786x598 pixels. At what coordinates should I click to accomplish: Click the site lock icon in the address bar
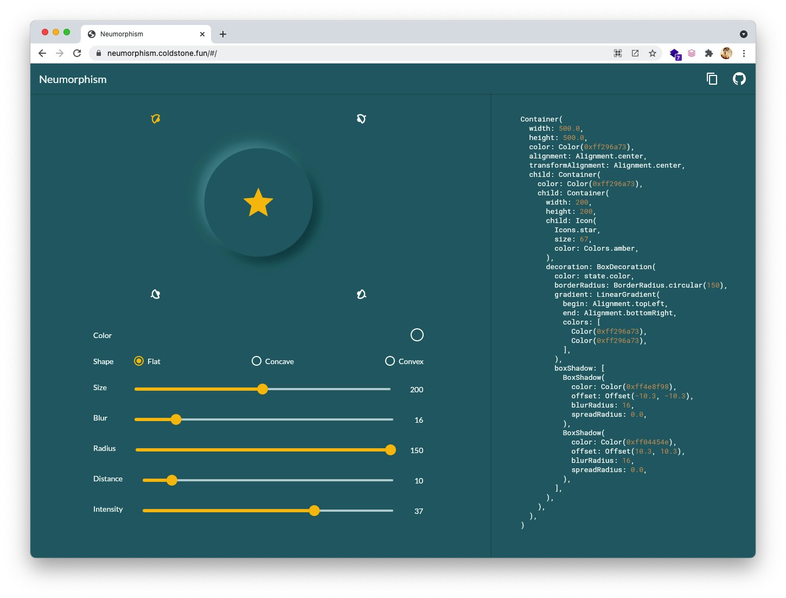coord(98,53)
